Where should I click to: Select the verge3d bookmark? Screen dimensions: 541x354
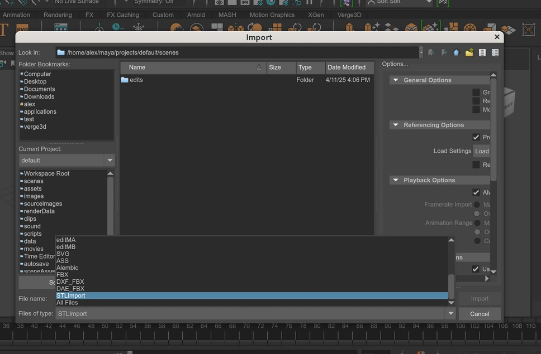35,127
